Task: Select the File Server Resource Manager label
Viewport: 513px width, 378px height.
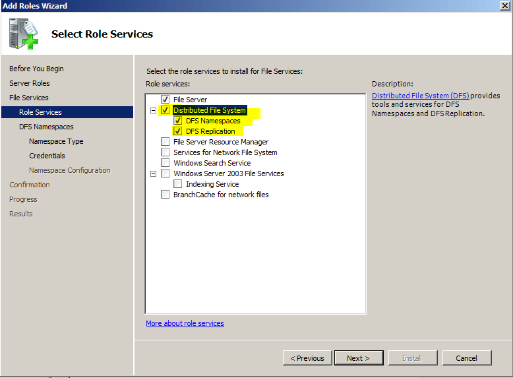Action: pos(221,142)
